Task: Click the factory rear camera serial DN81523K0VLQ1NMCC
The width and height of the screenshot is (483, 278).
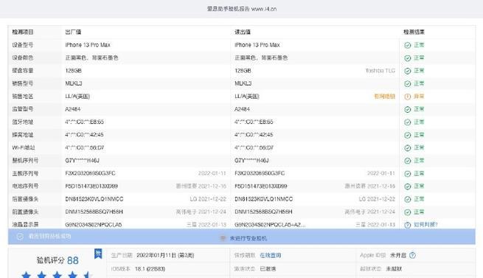Action: pyautogui.click(x=94, y=199)
